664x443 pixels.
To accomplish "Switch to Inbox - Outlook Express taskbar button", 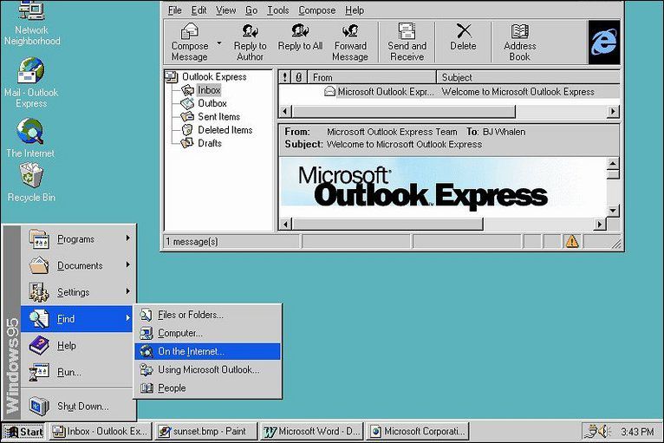I will [x=100, y=432].
